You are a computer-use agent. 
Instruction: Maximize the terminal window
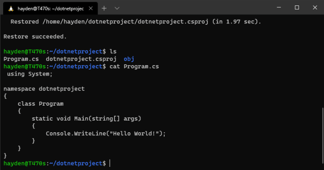[x=297, y=8]
